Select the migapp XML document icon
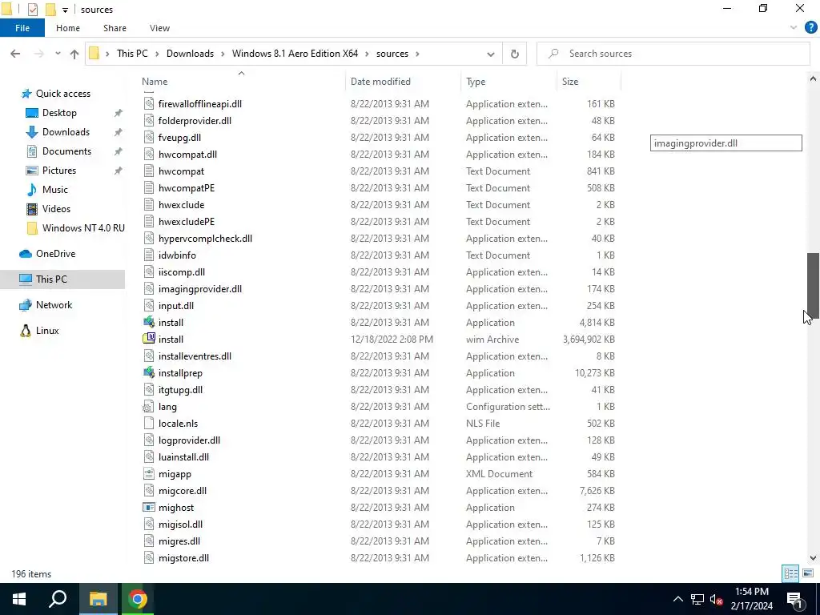Viewport: 820px width, 615px height. [148, 473]
